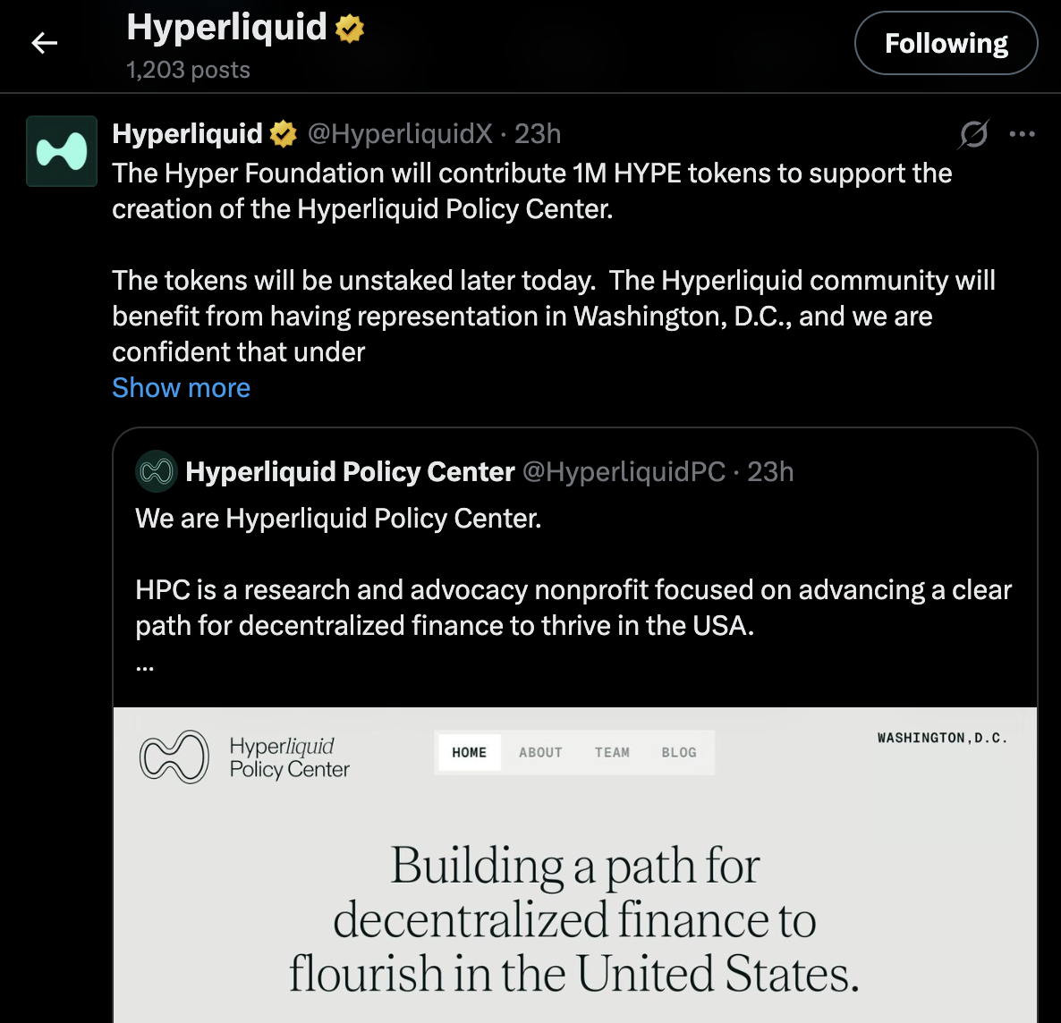Open the Grok actions icon on the post
The image size is (1061, 1023).
[973, 134]
